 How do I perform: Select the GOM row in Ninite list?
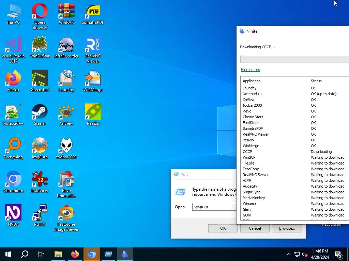click(x=295, y=215)
